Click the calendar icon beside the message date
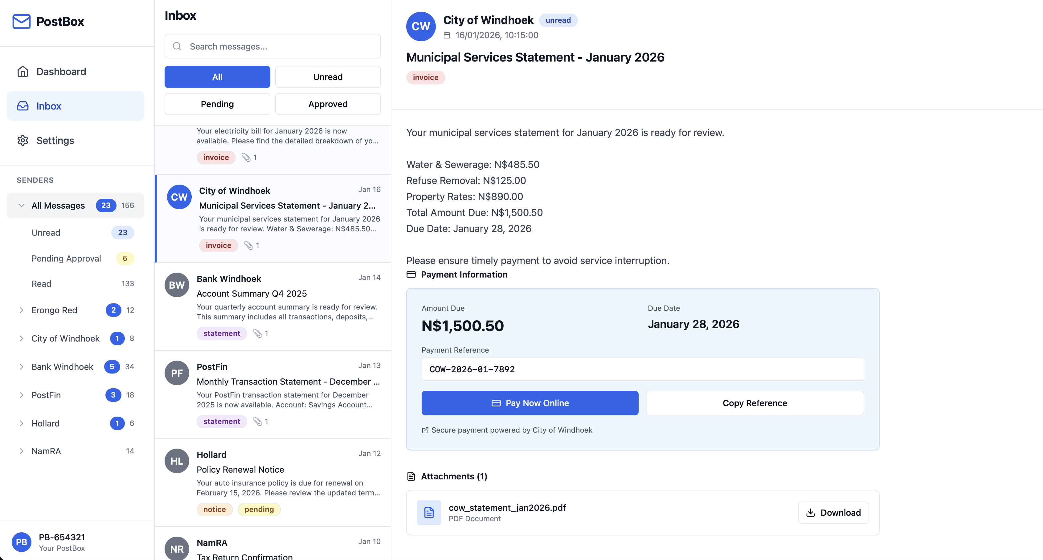This screenshot has width=1043, height=560. (447, 35)
